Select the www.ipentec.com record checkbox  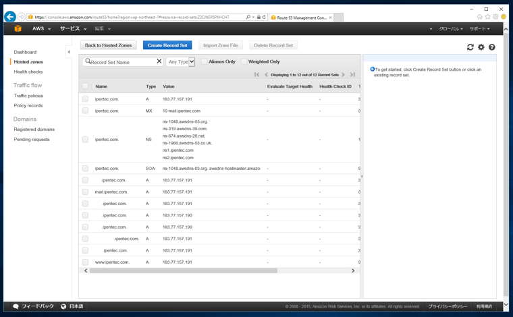(85, 262)
